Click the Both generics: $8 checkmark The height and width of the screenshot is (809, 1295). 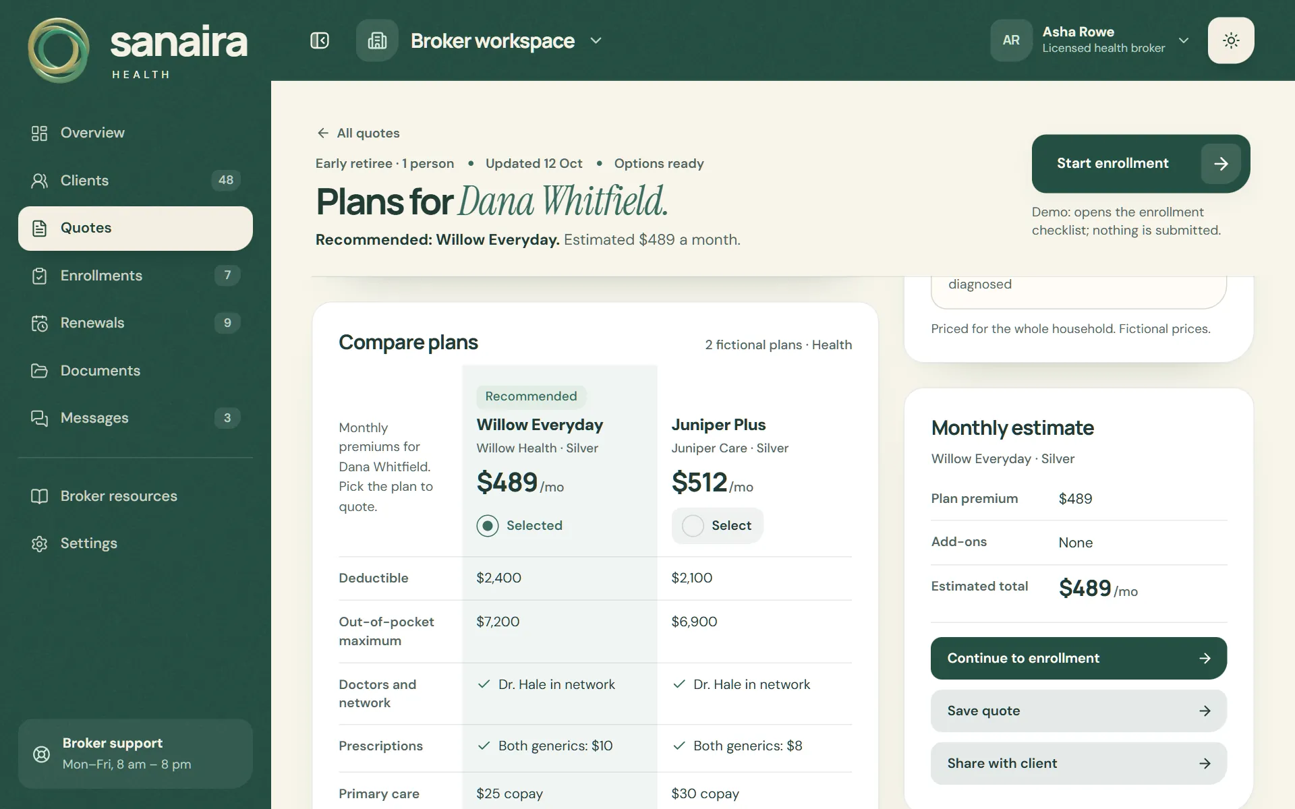pos(679,746)
